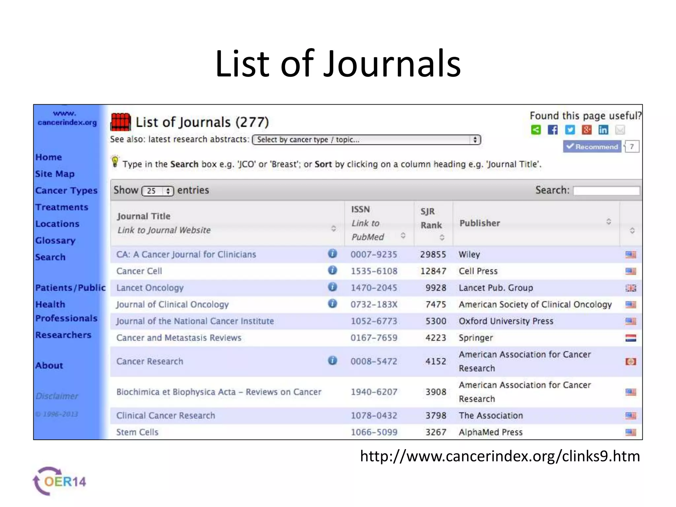Image resolution: width=676 pixels, height=507 pixels.
Task: Open Stem Cells journal link
Action: [x=137, y=432]
